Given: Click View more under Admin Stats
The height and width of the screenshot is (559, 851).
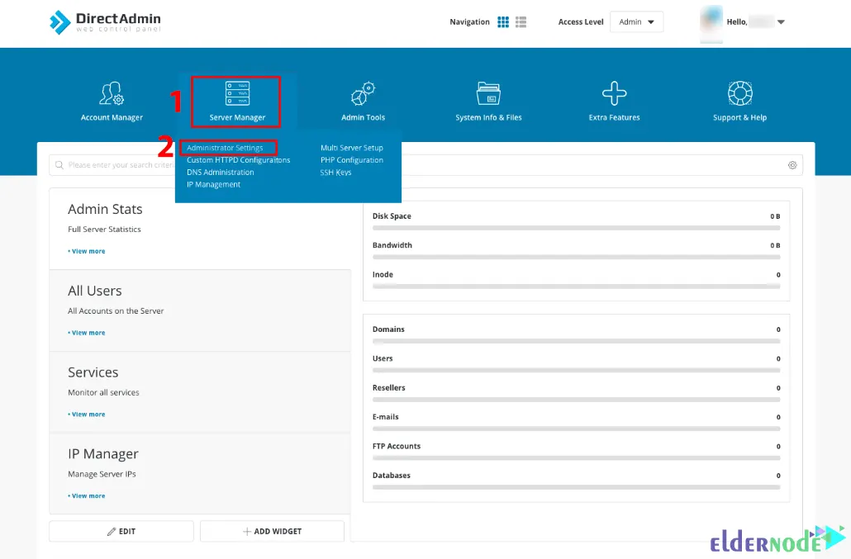Looking at the screenshot, I should 86,250.
